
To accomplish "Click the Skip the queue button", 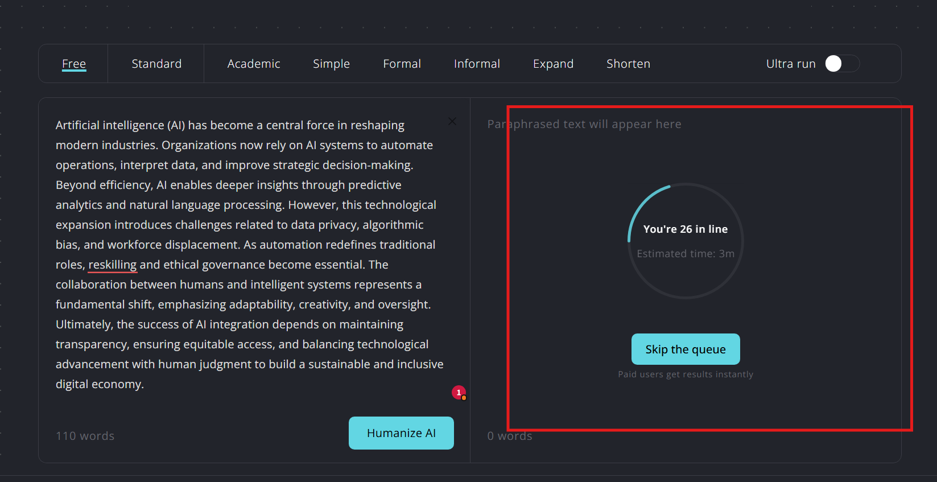I will pyautogui.click(x=686, y=349).
